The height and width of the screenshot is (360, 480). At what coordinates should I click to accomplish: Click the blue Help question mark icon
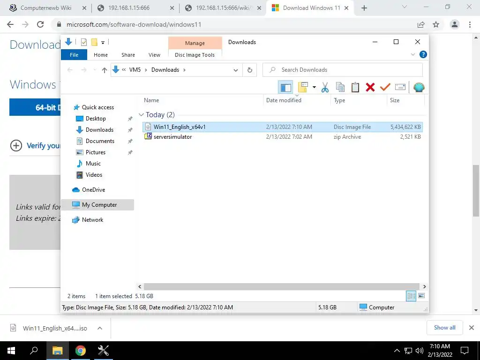[423, 54]
